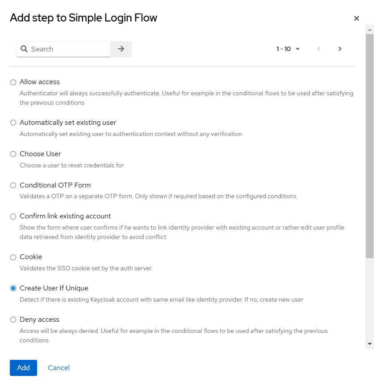Select the Choose User radio button
374x384 pixels.
(13, 154)
